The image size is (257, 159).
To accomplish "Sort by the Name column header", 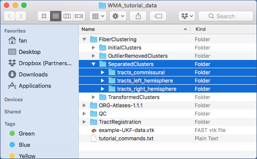I will click(x=135, y=29).
